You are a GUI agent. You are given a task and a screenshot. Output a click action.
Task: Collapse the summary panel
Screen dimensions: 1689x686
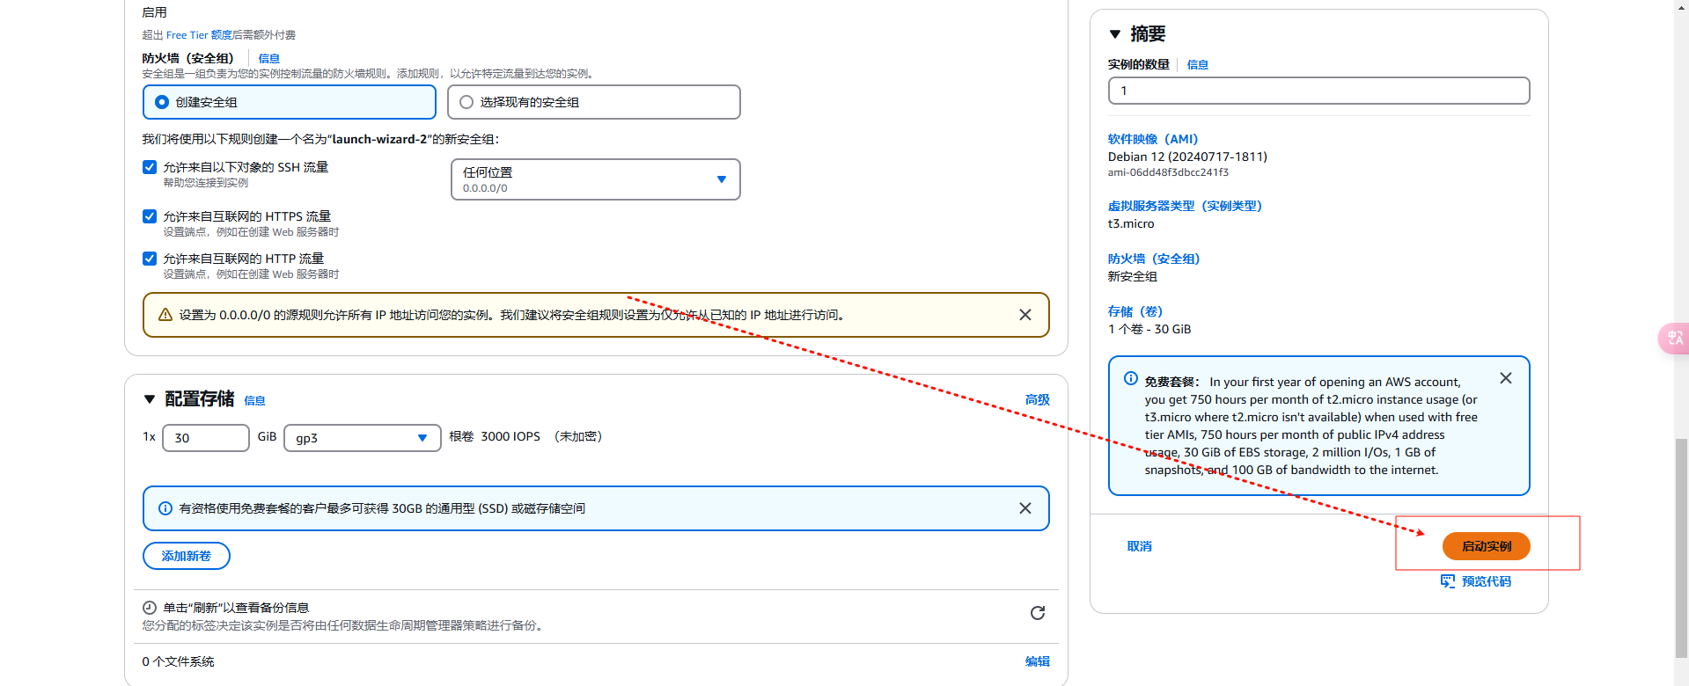click(1115, 34)
